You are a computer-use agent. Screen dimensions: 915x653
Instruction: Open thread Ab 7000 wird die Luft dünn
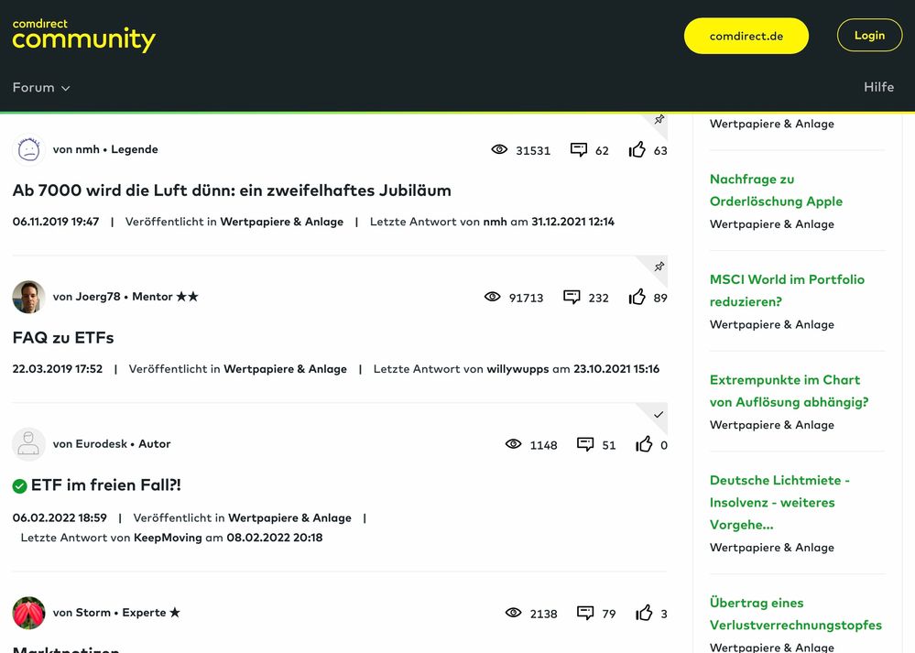pyautogui.click(x=232, y=190)
